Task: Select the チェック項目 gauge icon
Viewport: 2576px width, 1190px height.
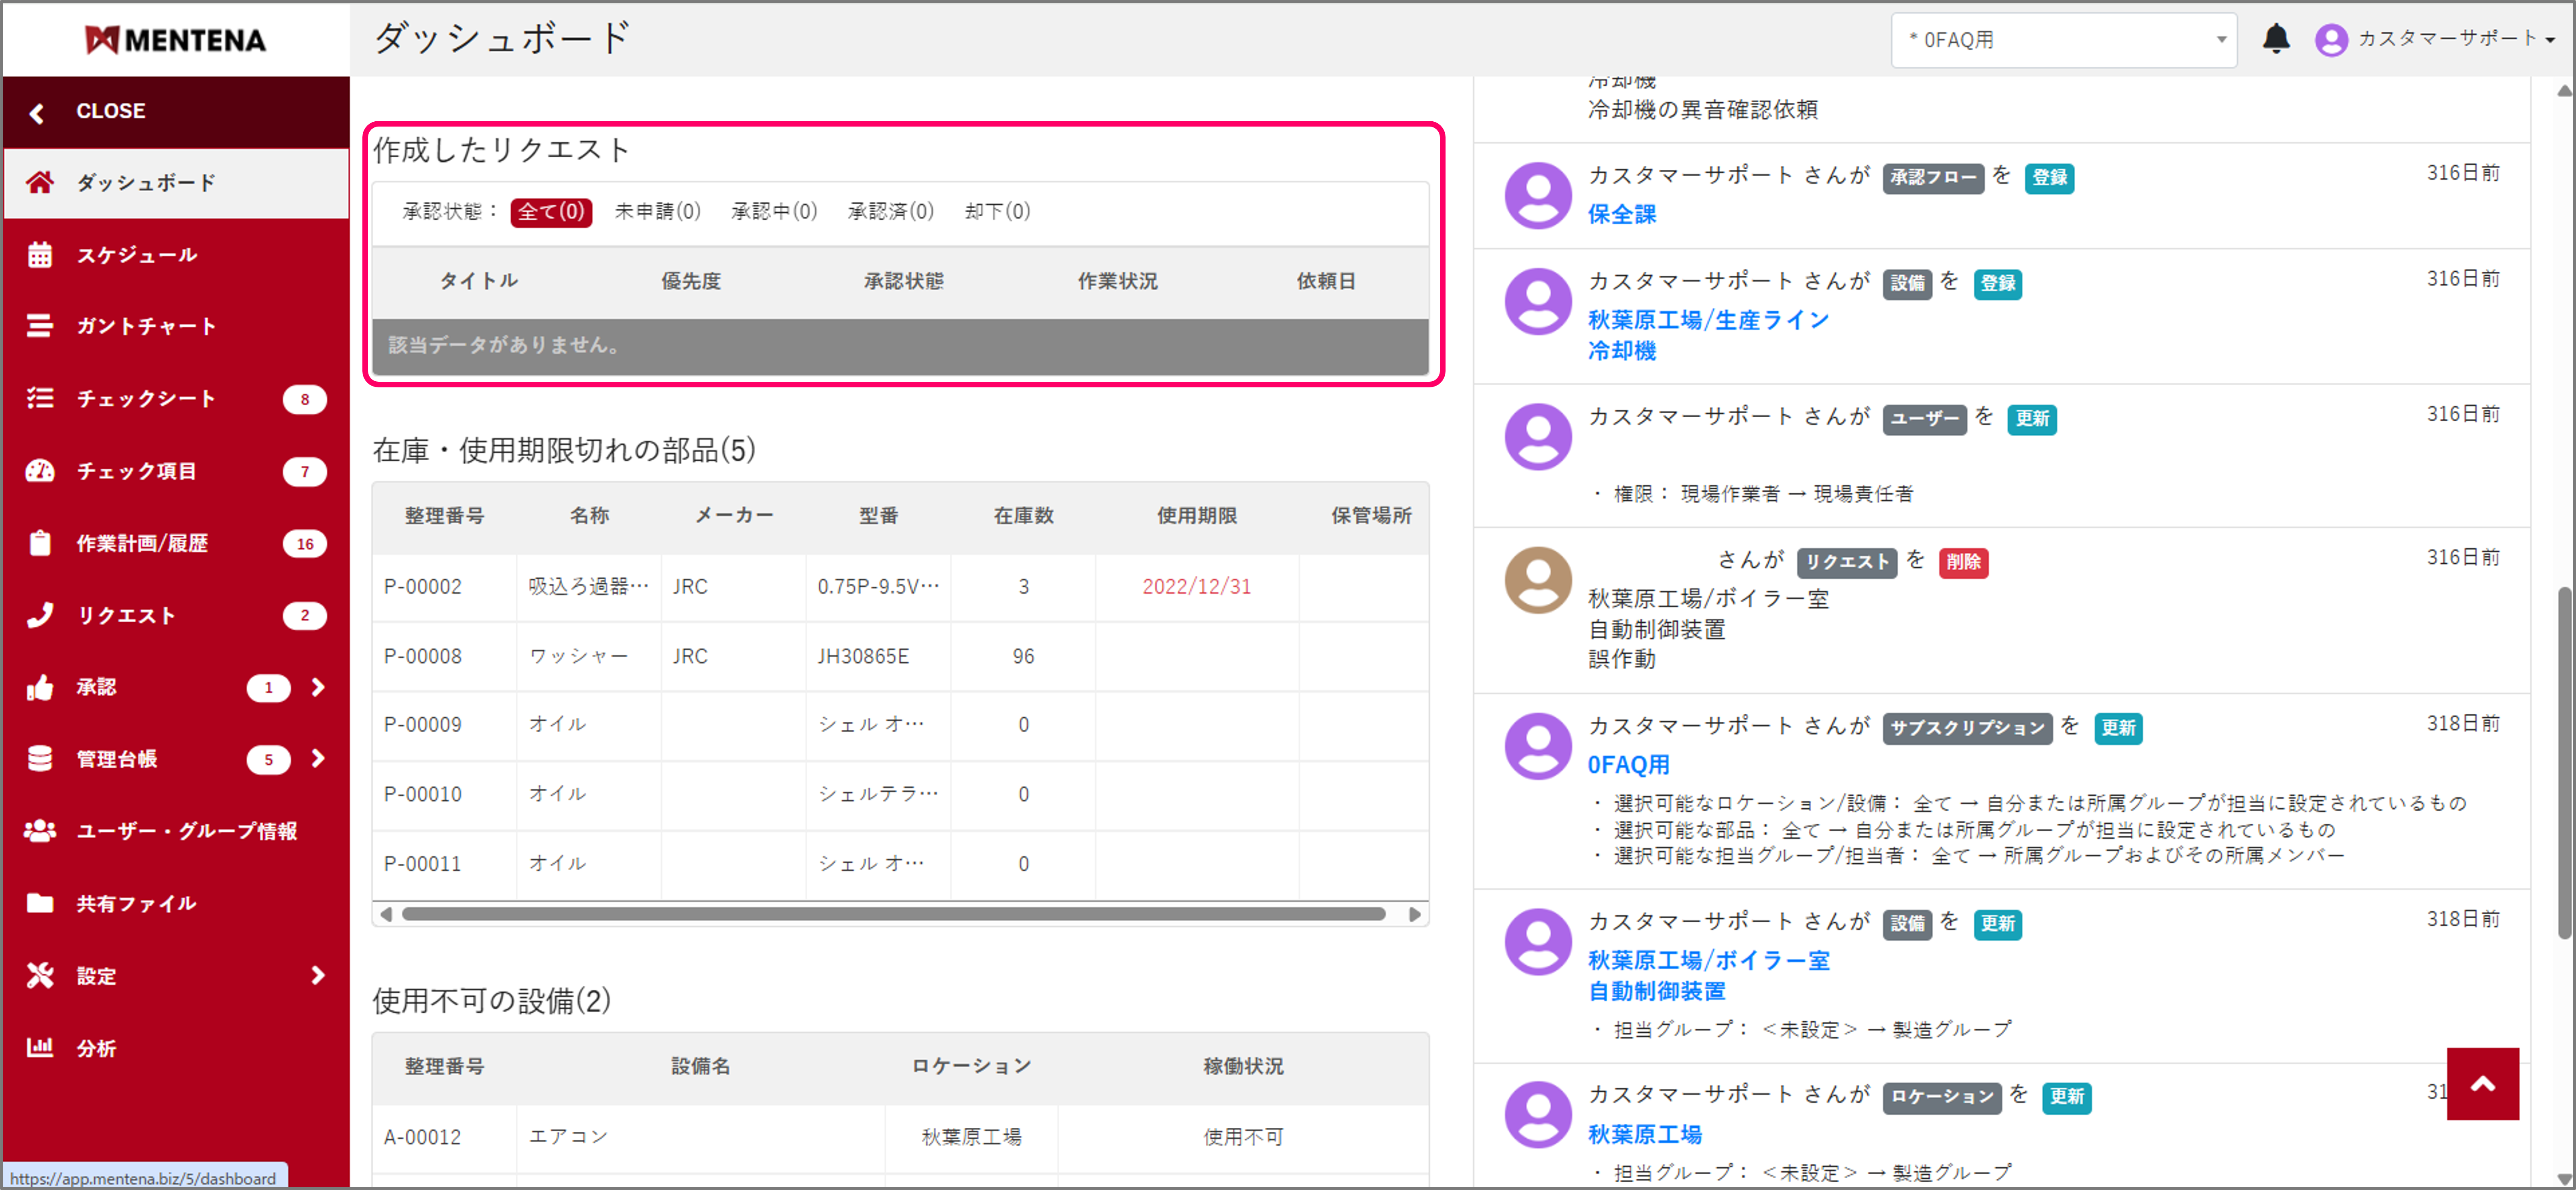Action: (x=137, y=471)
